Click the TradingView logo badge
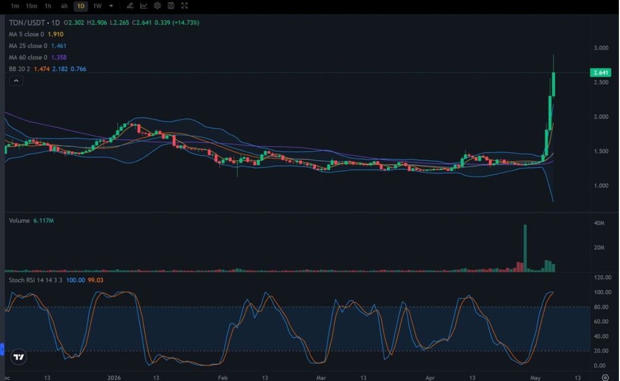This screenshot has height=381, width=620. click(x=19, y=357)
